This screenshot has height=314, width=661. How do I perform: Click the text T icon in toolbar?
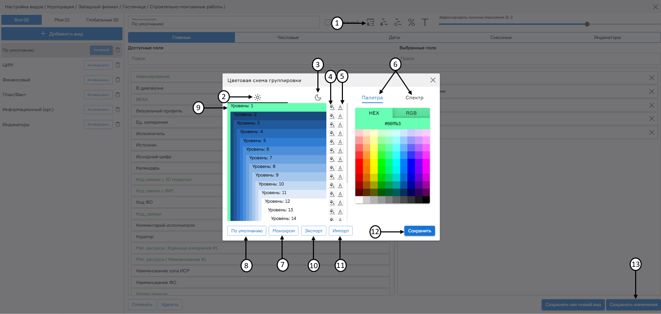[425, 23]
